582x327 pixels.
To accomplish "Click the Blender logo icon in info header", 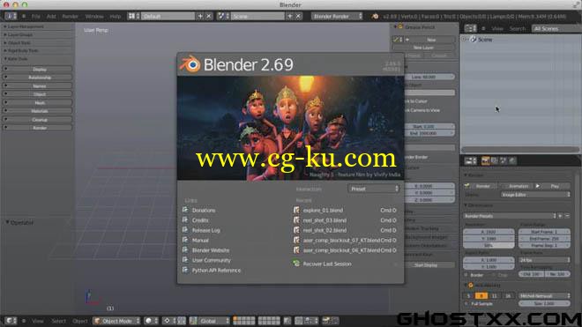I will pos(375,17).
